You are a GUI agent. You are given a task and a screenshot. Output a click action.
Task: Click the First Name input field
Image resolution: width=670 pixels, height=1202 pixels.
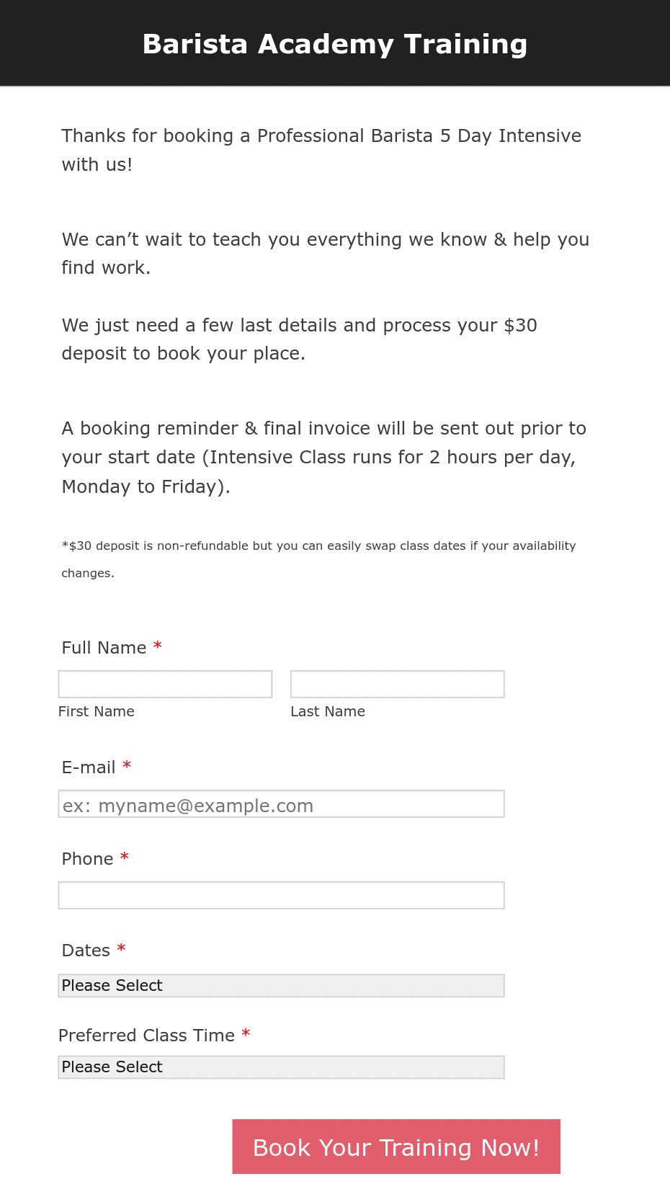[x=165, y=684]
